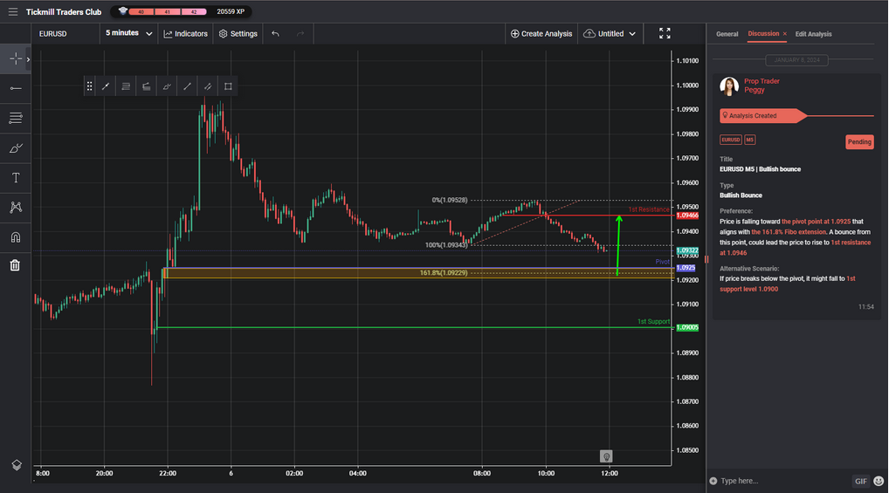889x493 pixels.
Task: Click Create Analysis button
Action: click(x=541, y=34)
